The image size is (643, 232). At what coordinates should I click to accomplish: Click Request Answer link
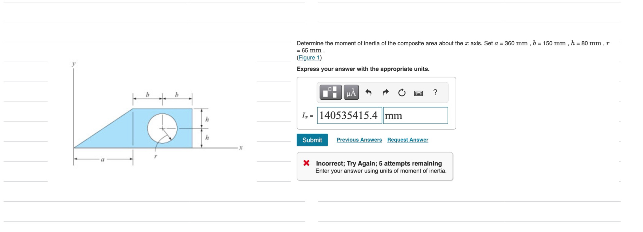tap(408, 140)
